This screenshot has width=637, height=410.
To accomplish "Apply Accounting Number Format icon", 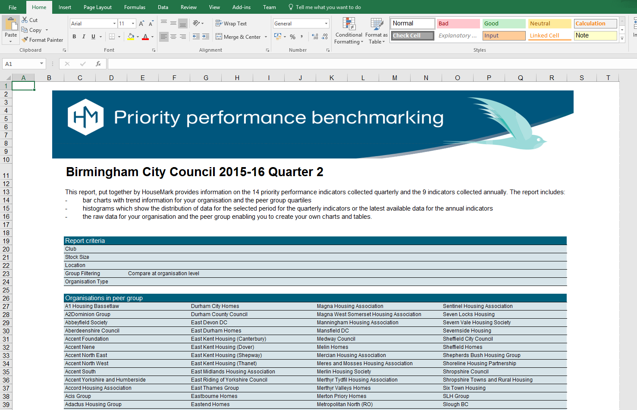I will coord(278,37).
